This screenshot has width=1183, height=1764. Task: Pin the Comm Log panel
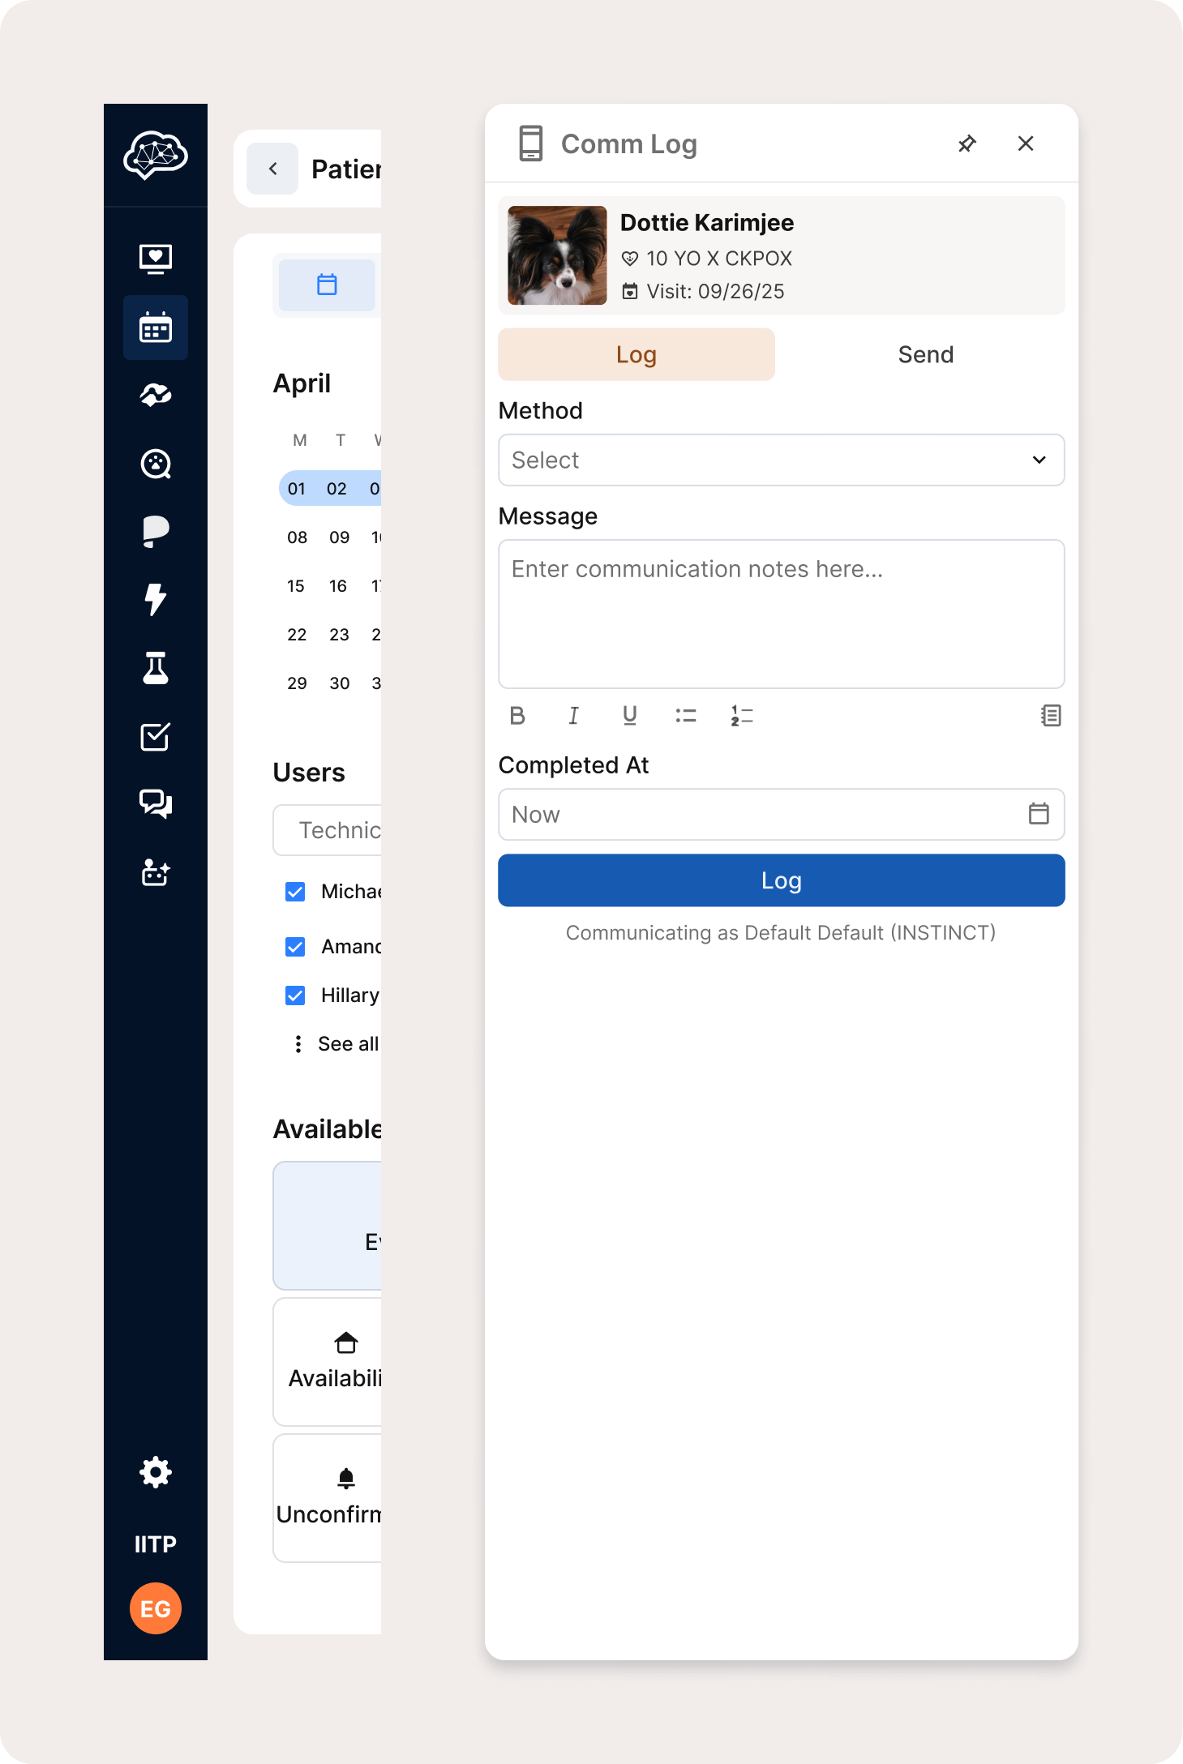[967, 143]
